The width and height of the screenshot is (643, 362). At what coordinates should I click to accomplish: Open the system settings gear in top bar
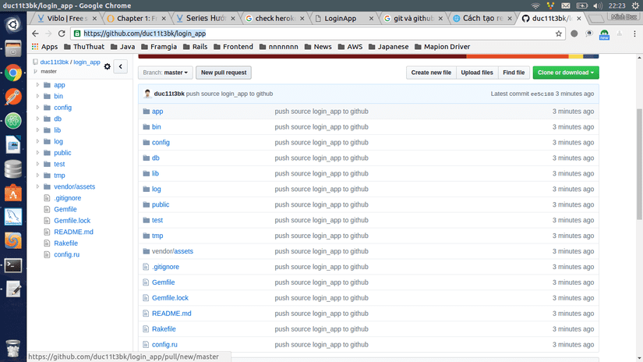[x=635, y=5]
